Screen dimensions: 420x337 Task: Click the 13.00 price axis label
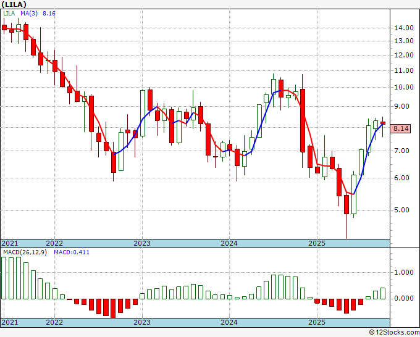[x=404, y=41]
